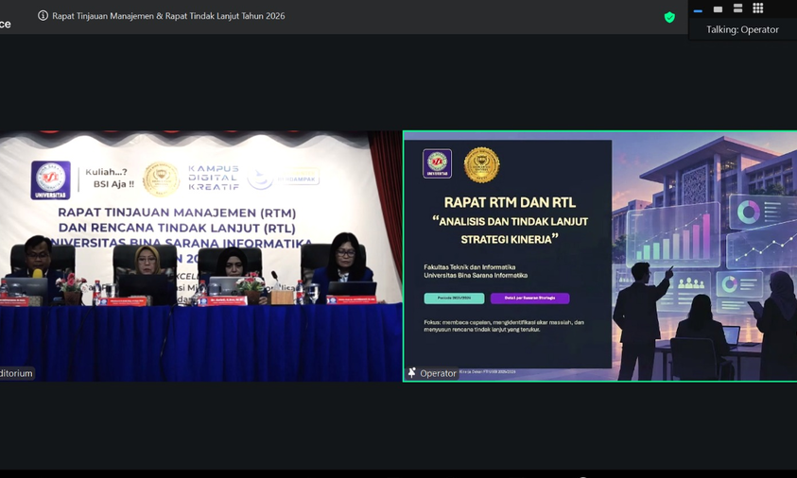
Task: Select the Operator shared slide video tile
Action: coord(599,256)
